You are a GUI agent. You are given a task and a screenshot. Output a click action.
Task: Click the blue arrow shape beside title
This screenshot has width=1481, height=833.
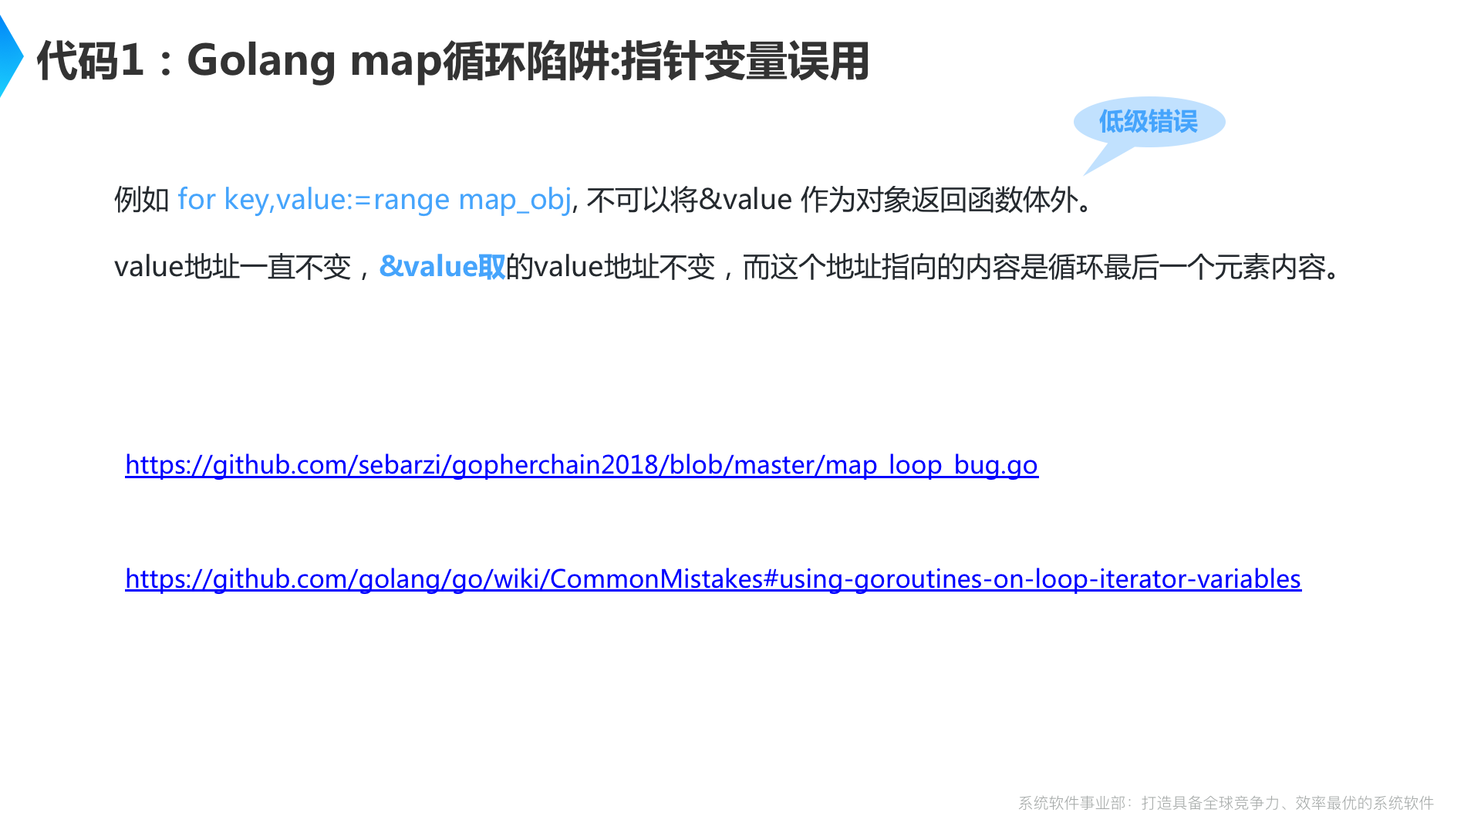[9, 56]
